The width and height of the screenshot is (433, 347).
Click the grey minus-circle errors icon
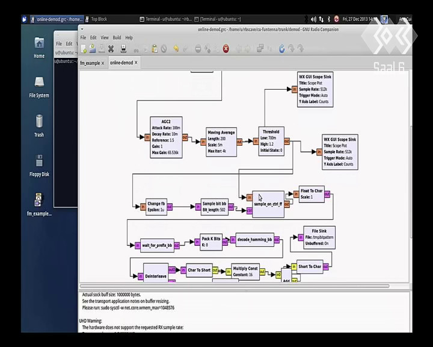coord(198,49)
